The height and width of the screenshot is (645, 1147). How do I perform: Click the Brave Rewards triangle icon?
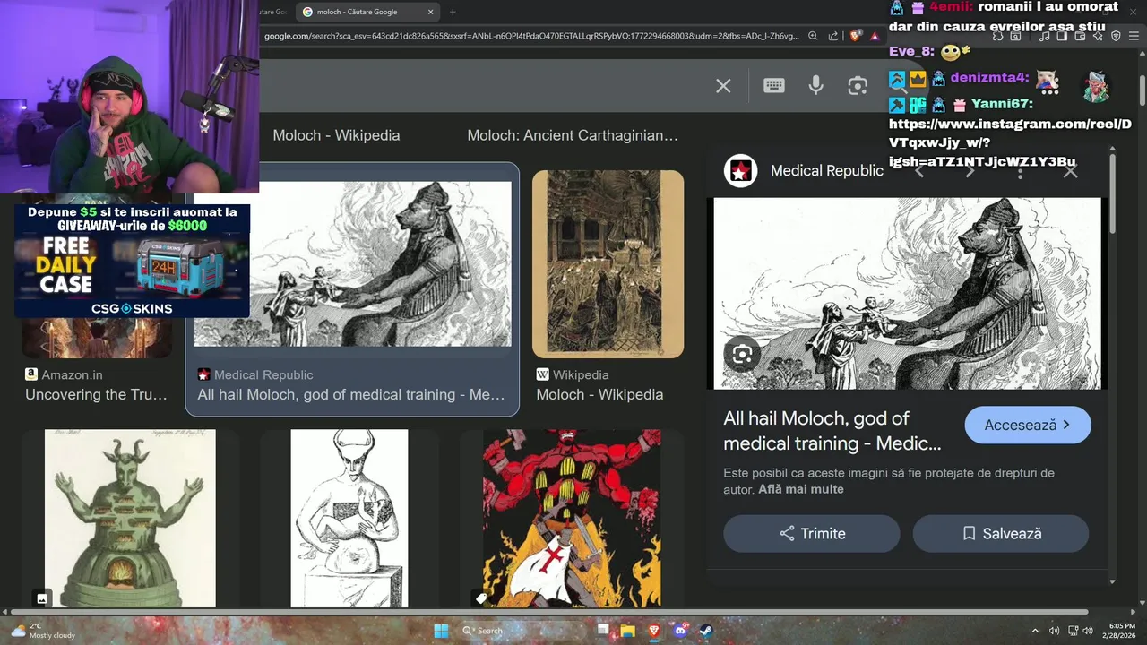click(875, 36)
